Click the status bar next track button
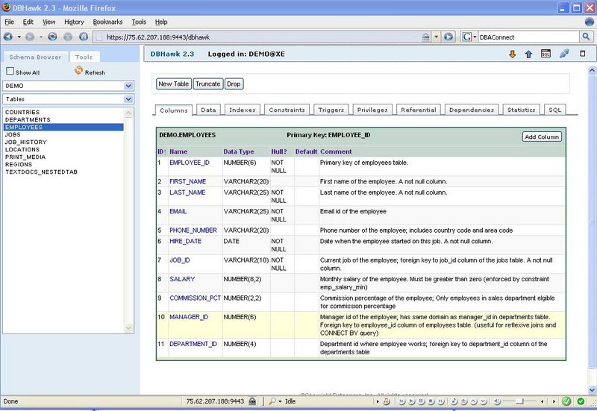Viewport: 597px width, 411px height. [440, 401]
